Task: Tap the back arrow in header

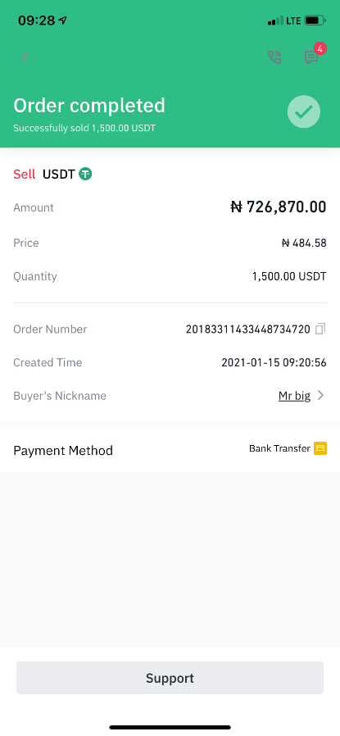Action: (25, 57)
